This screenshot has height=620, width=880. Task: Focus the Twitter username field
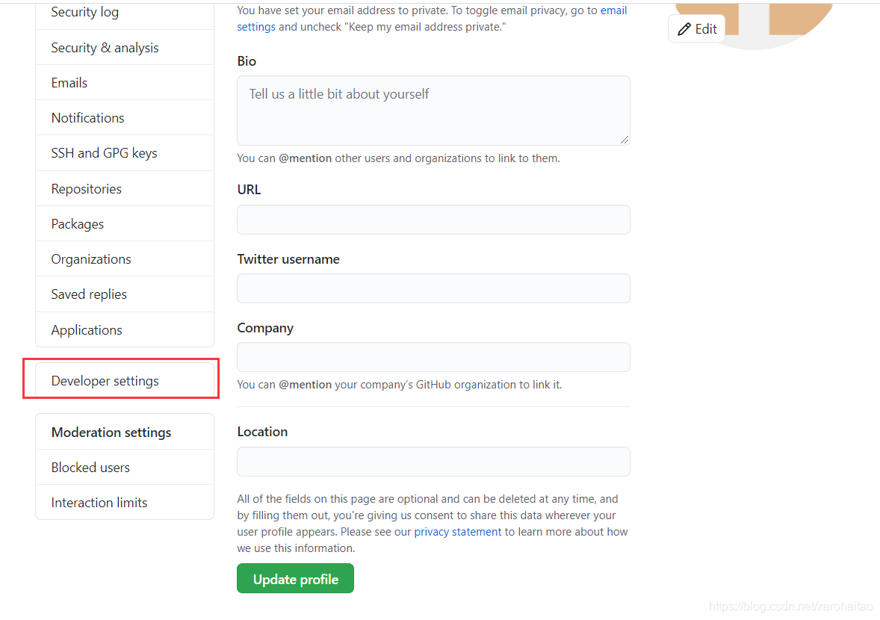click(x=433, y=288)
